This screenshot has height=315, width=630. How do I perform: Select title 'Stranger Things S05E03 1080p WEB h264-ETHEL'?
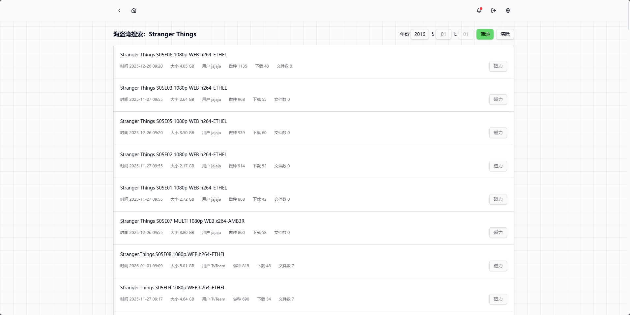174,88
